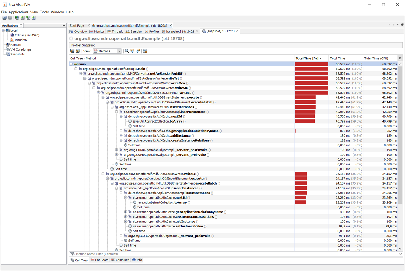
Task: Open the Tools menu
Action: [44, 12]
